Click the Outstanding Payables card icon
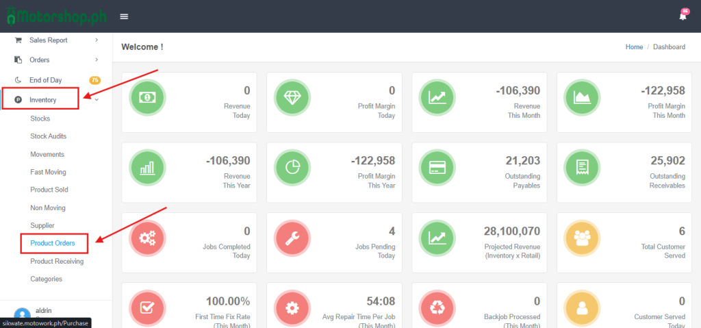 tap(437, 168)
